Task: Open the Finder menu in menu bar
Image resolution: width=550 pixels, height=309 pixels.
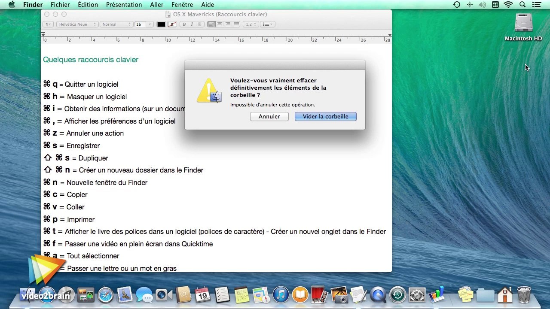Action: click(33, 5)
